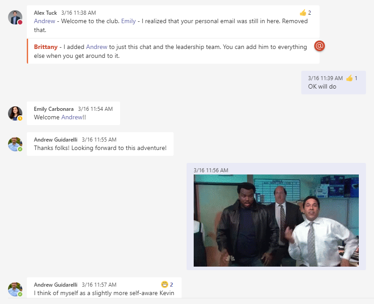
Task: Click the Emily mention in Alex's message
Action: click(x=129, y=21)
